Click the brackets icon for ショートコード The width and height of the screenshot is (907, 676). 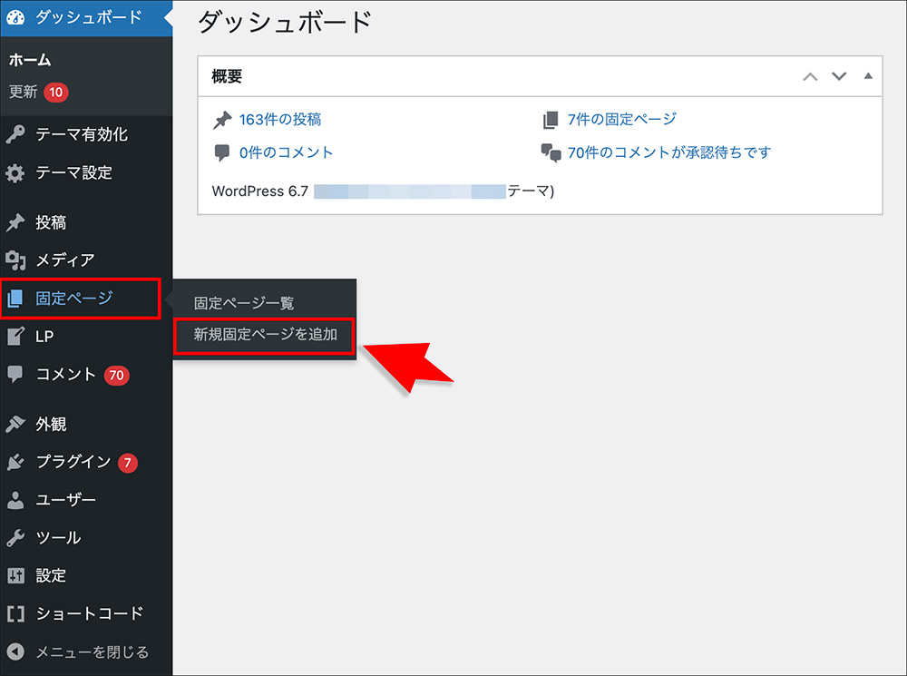tap(15, 613)
